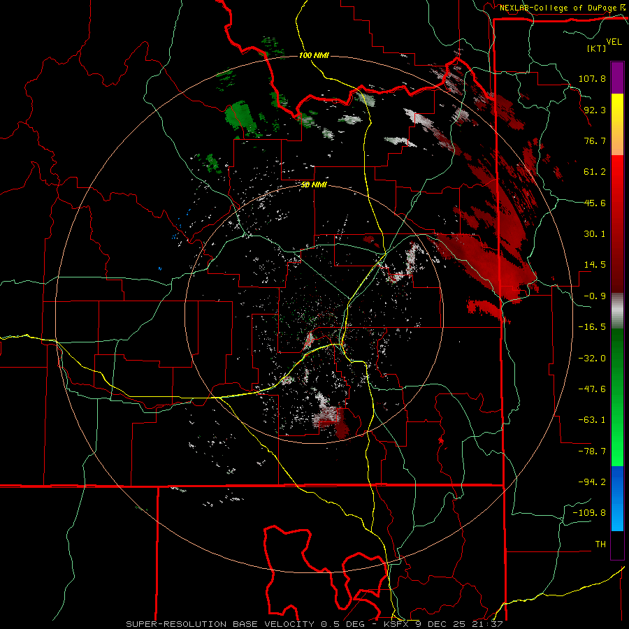
Task: Select the 61.2 velocity scale value
Action: coord(595,172)
